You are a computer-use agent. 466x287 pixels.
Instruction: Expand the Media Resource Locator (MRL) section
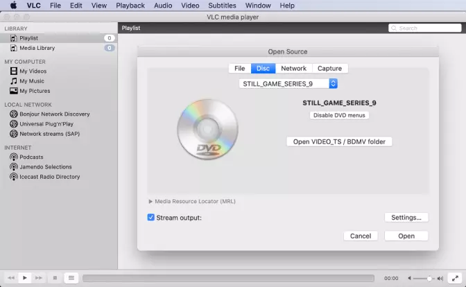[150, 202]
